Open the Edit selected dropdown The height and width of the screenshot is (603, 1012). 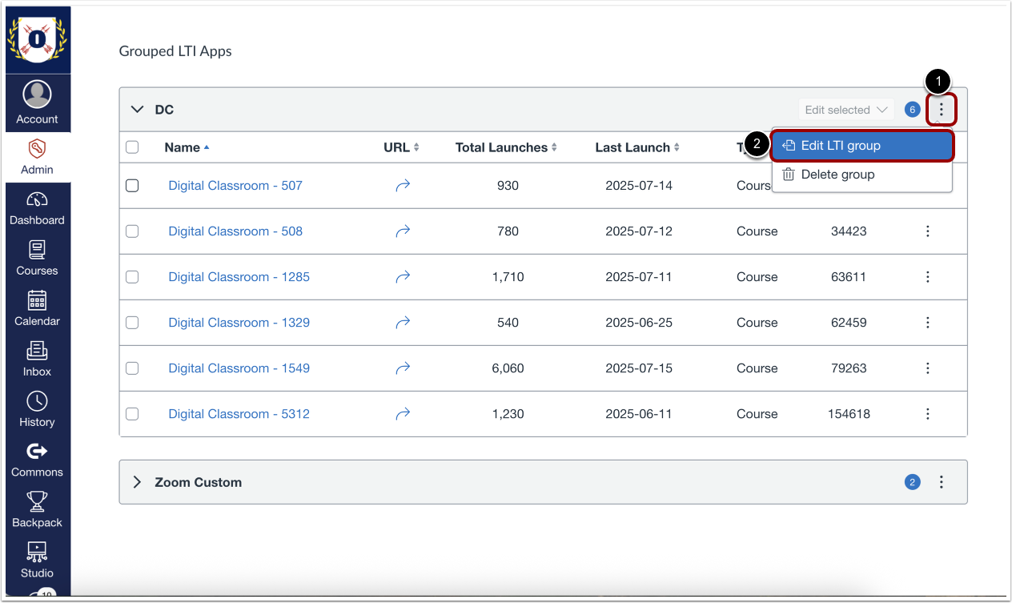click(846, 110)
